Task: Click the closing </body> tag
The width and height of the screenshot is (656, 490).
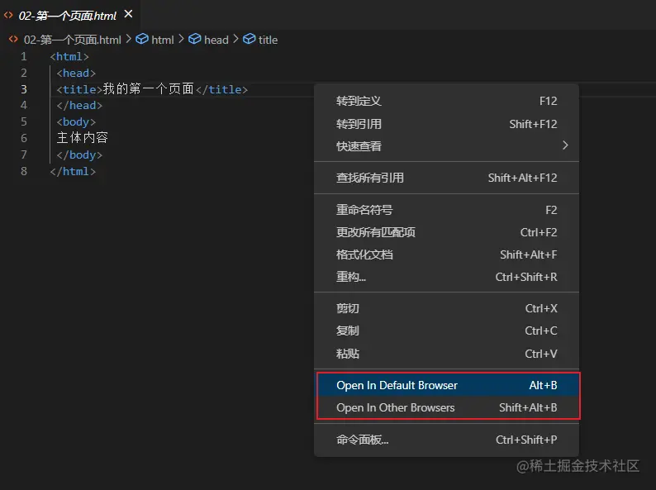Action: [79, 155]
